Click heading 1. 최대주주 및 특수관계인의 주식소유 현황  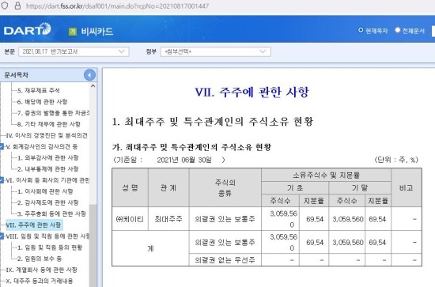pyautogui.click(x=213, y=122)
